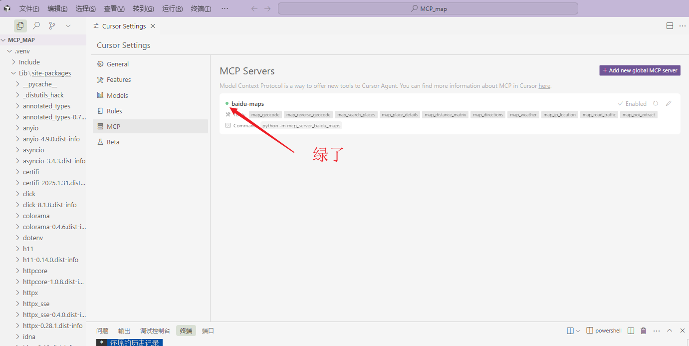
Task: Select the MCP settings section
Action: [x=150, y=126]
